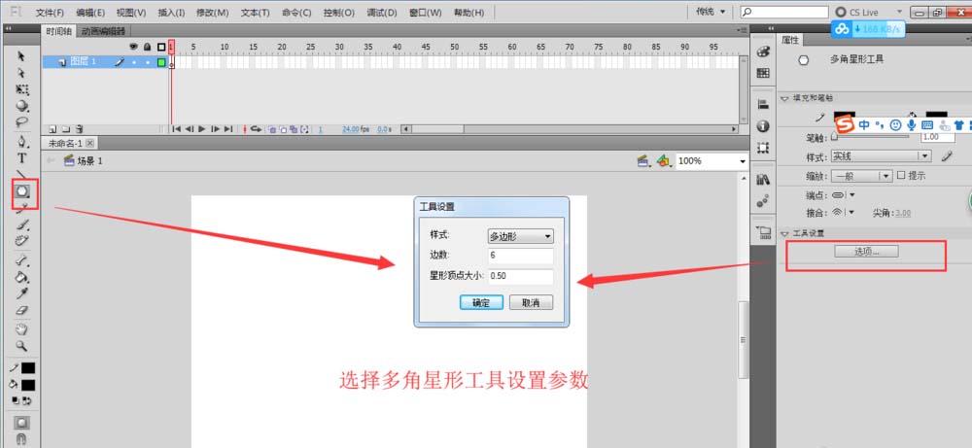Click the Edit Scene clapper icon
This screenshot has width=972, height=448.
pyautogui.click(x=644, y=161)
